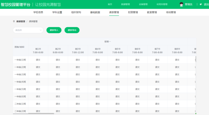Screen dimensions: 209x115
Task: Switch to the 学校信息 tab
Action: click(38, 12)
